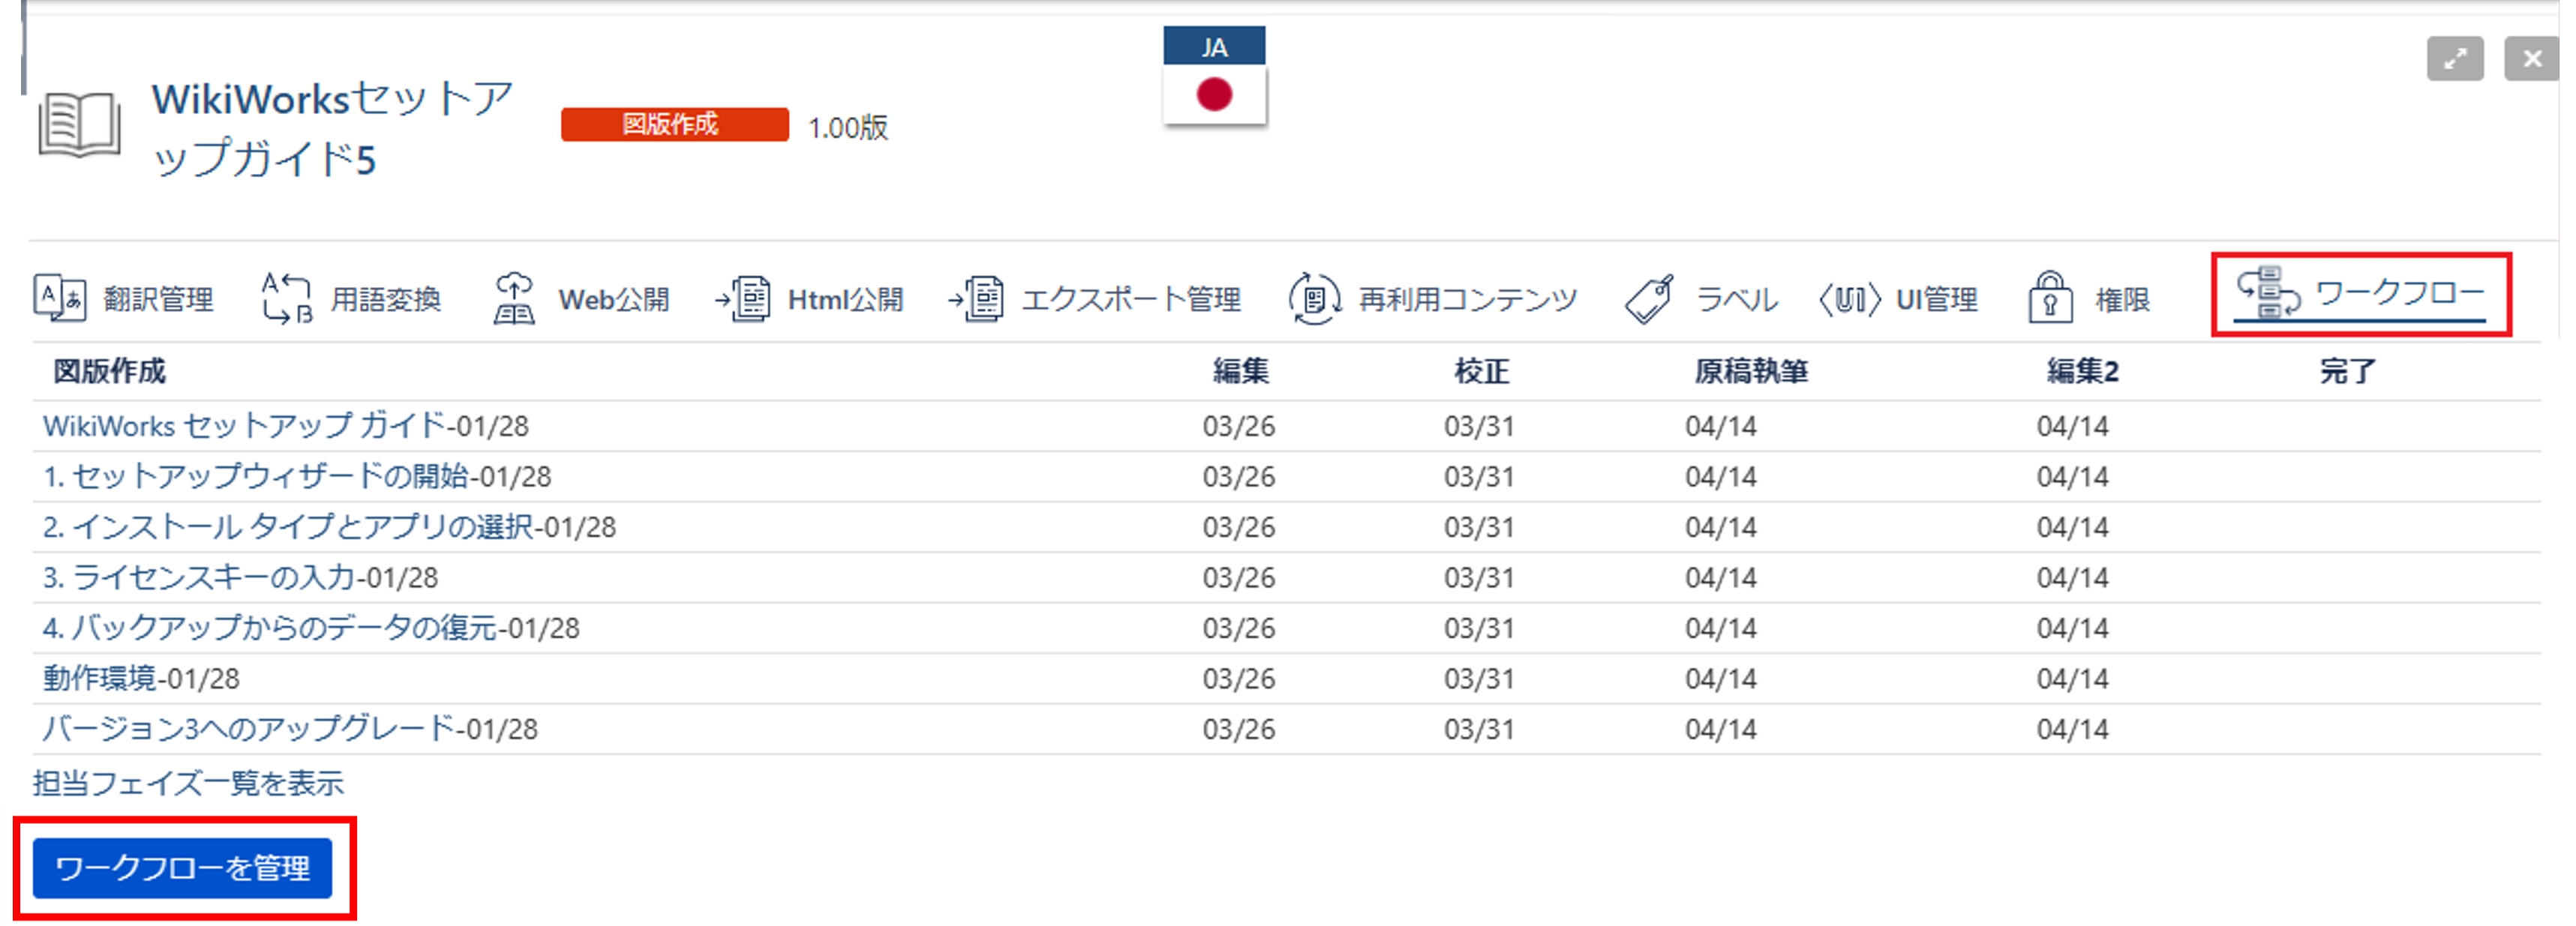2576x926 pixels.
Task: Click the open book document icon
Action: pyautogui.click(x=79, y=126)
